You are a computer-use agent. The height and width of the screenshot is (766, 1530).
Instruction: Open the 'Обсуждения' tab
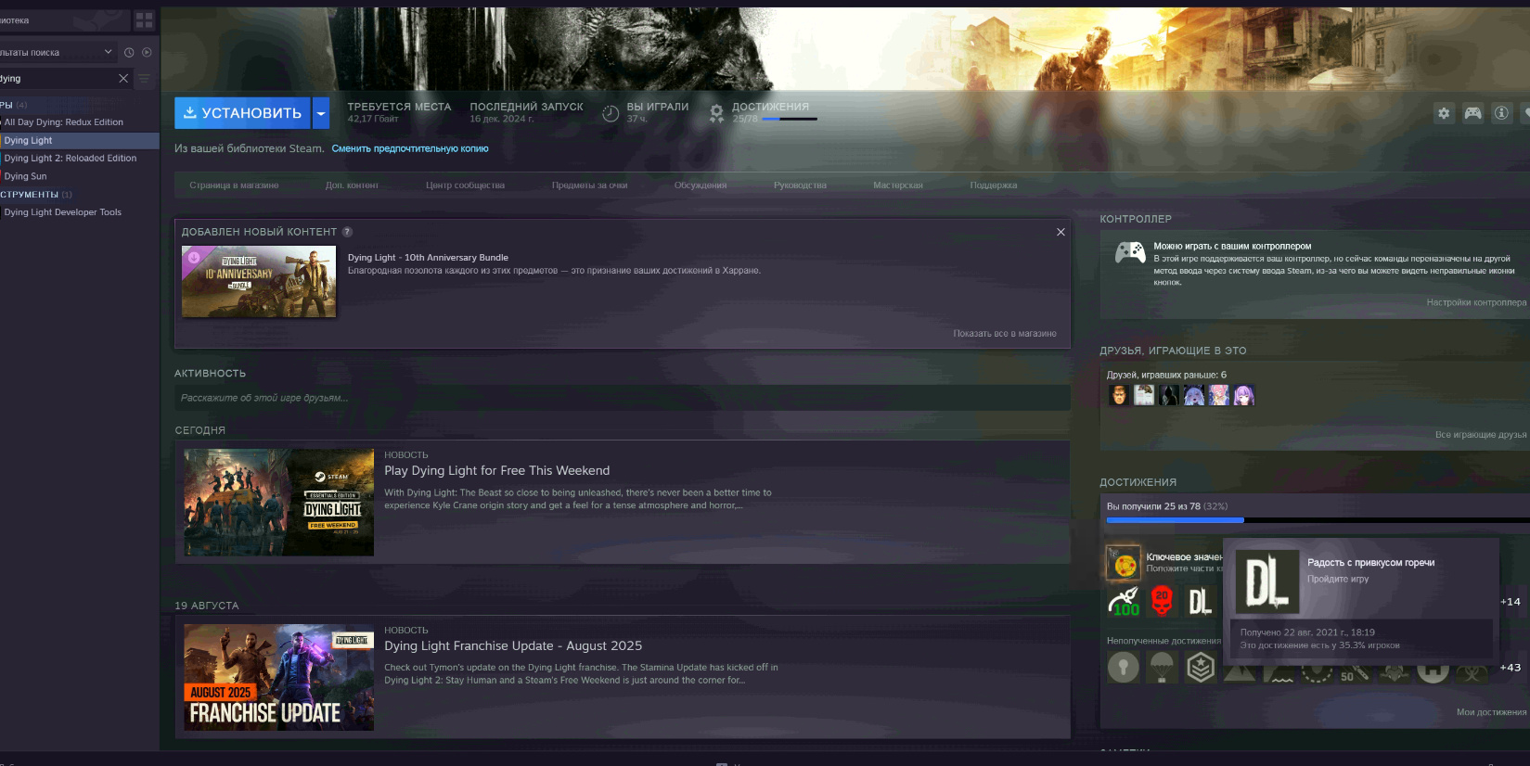[x=701, y=185]
